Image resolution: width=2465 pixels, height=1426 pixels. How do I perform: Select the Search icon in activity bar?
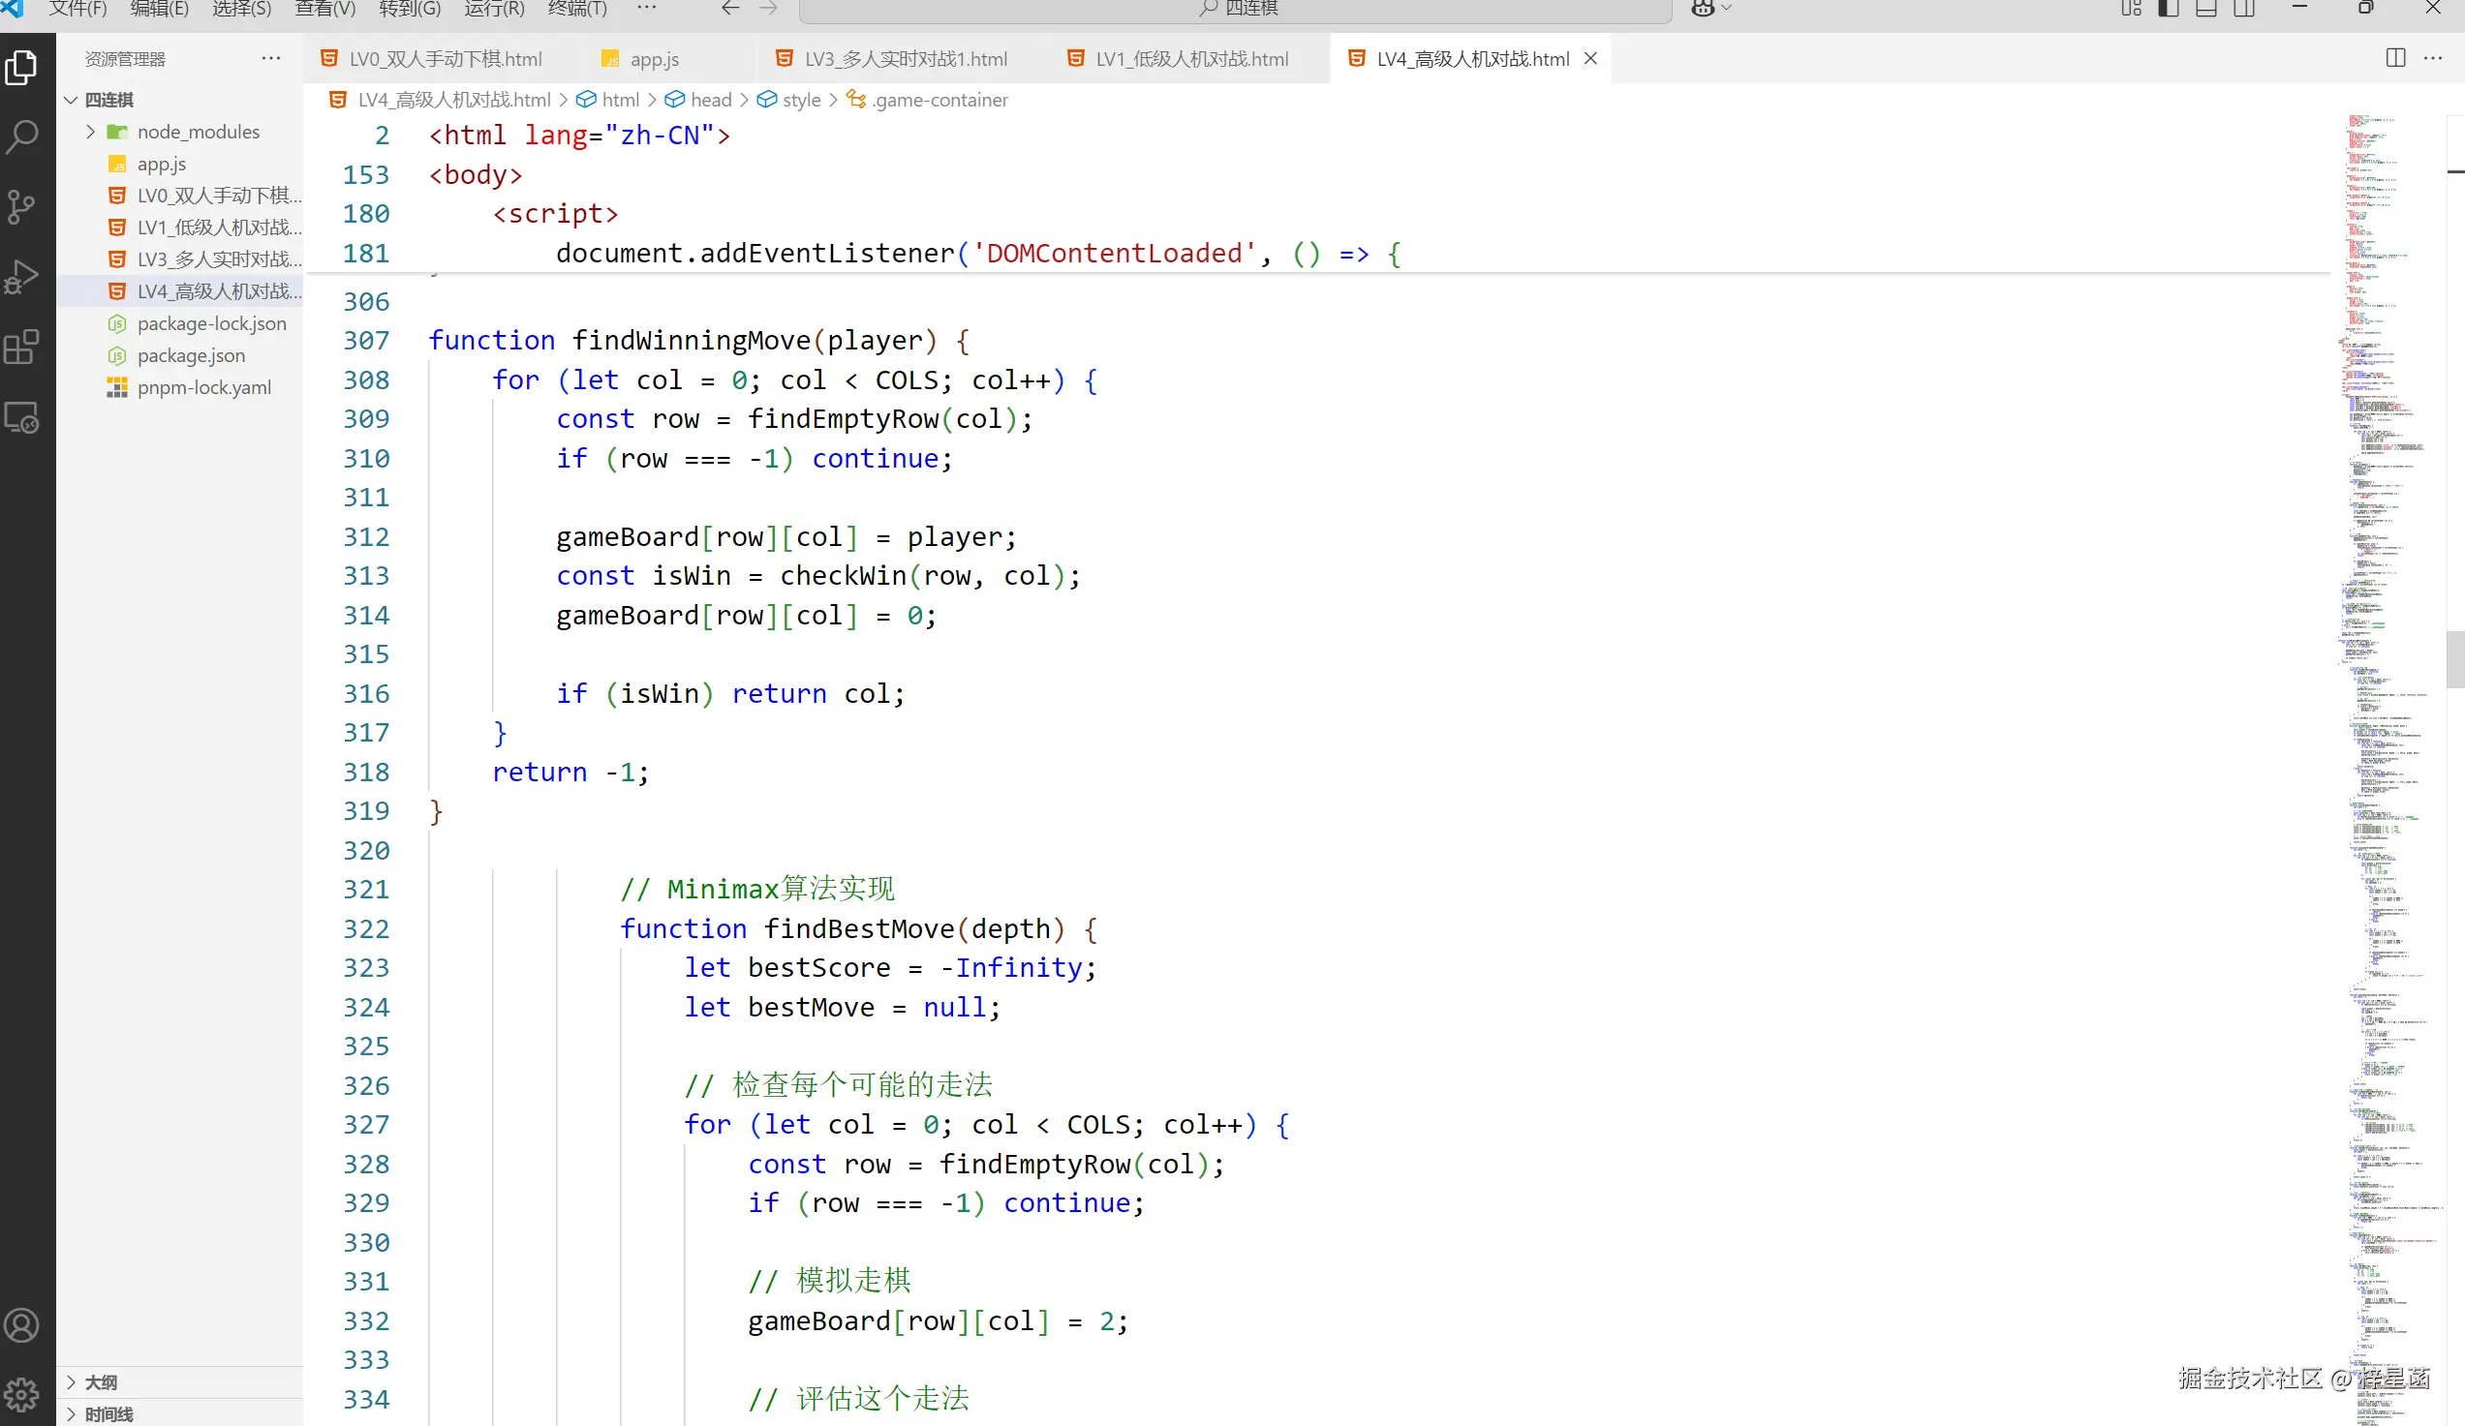(21, 137)
